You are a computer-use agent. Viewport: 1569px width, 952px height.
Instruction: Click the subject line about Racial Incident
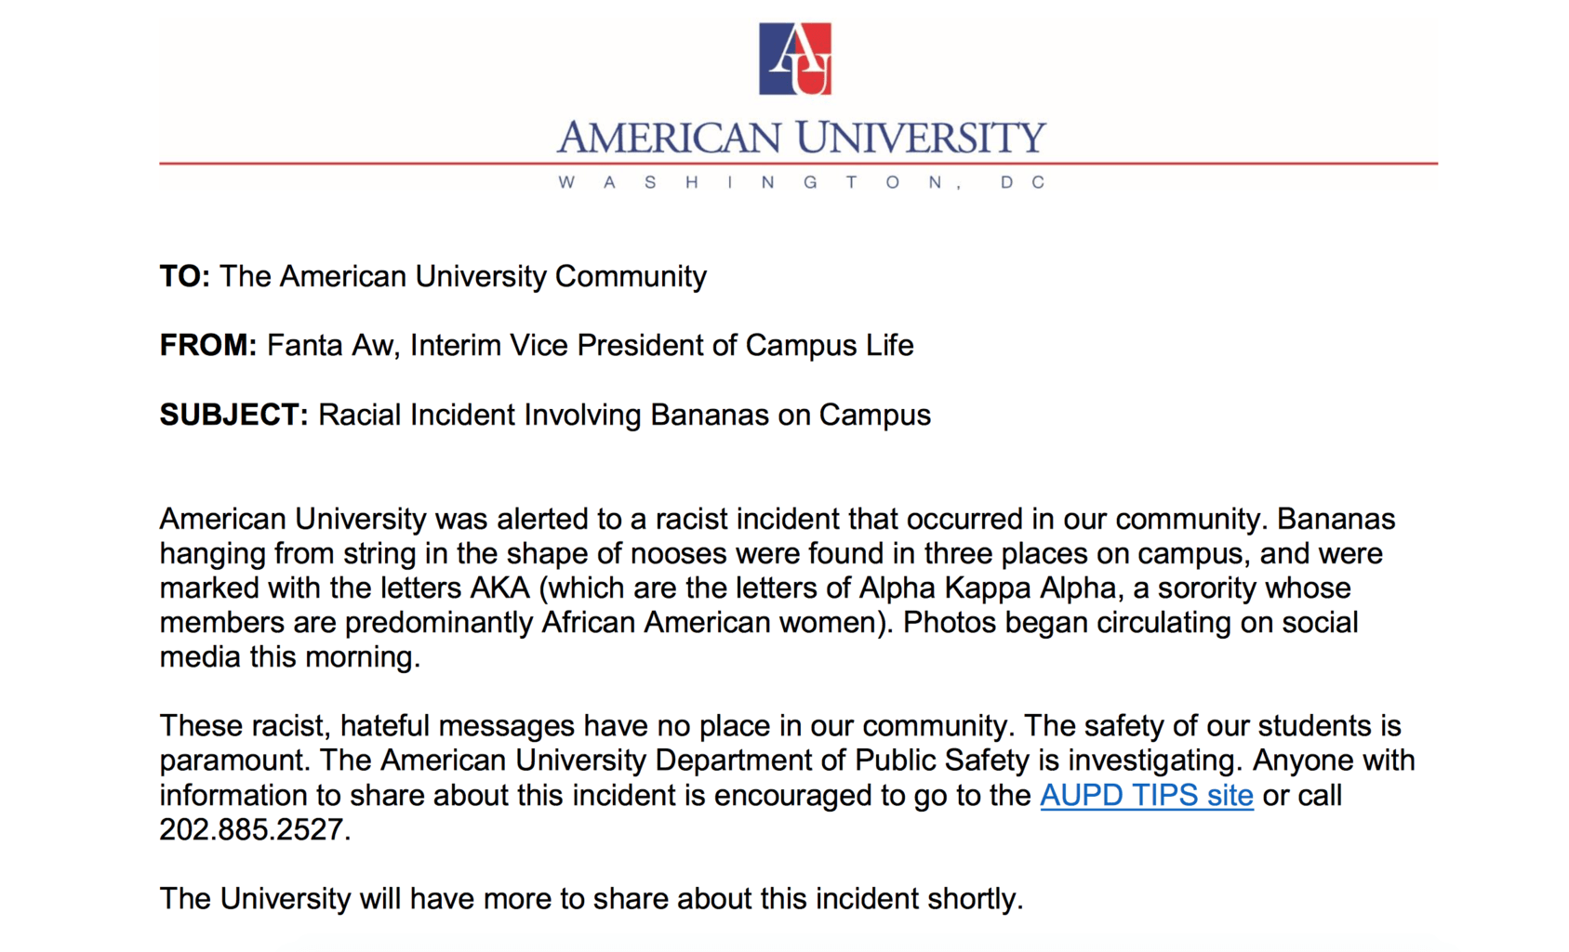624,415
